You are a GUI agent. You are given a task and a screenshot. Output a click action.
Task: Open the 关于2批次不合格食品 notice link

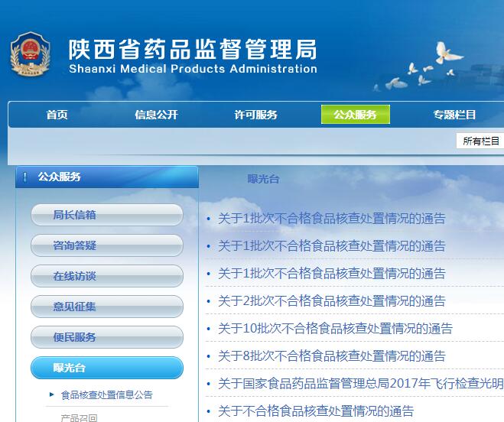click(x=331, y=301)
